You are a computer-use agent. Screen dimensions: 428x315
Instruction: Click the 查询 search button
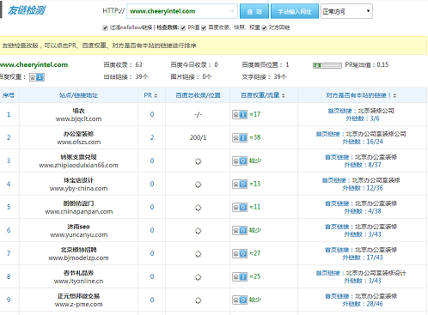click(254, 11)
